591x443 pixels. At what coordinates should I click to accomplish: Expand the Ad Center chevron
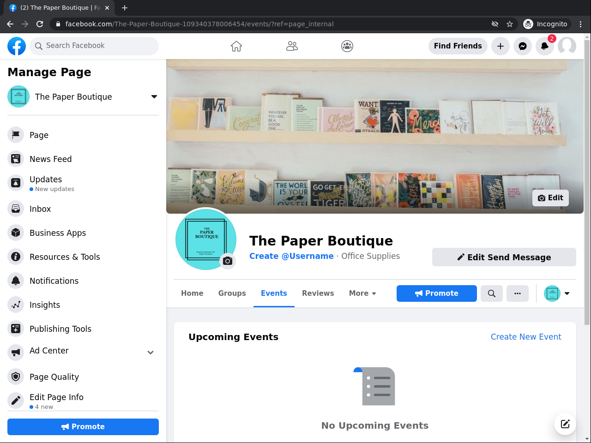coord(151,353)
